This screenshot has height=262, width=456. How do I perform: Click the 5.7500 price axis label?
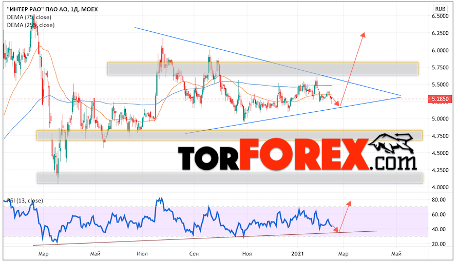(x=440, y=67)
